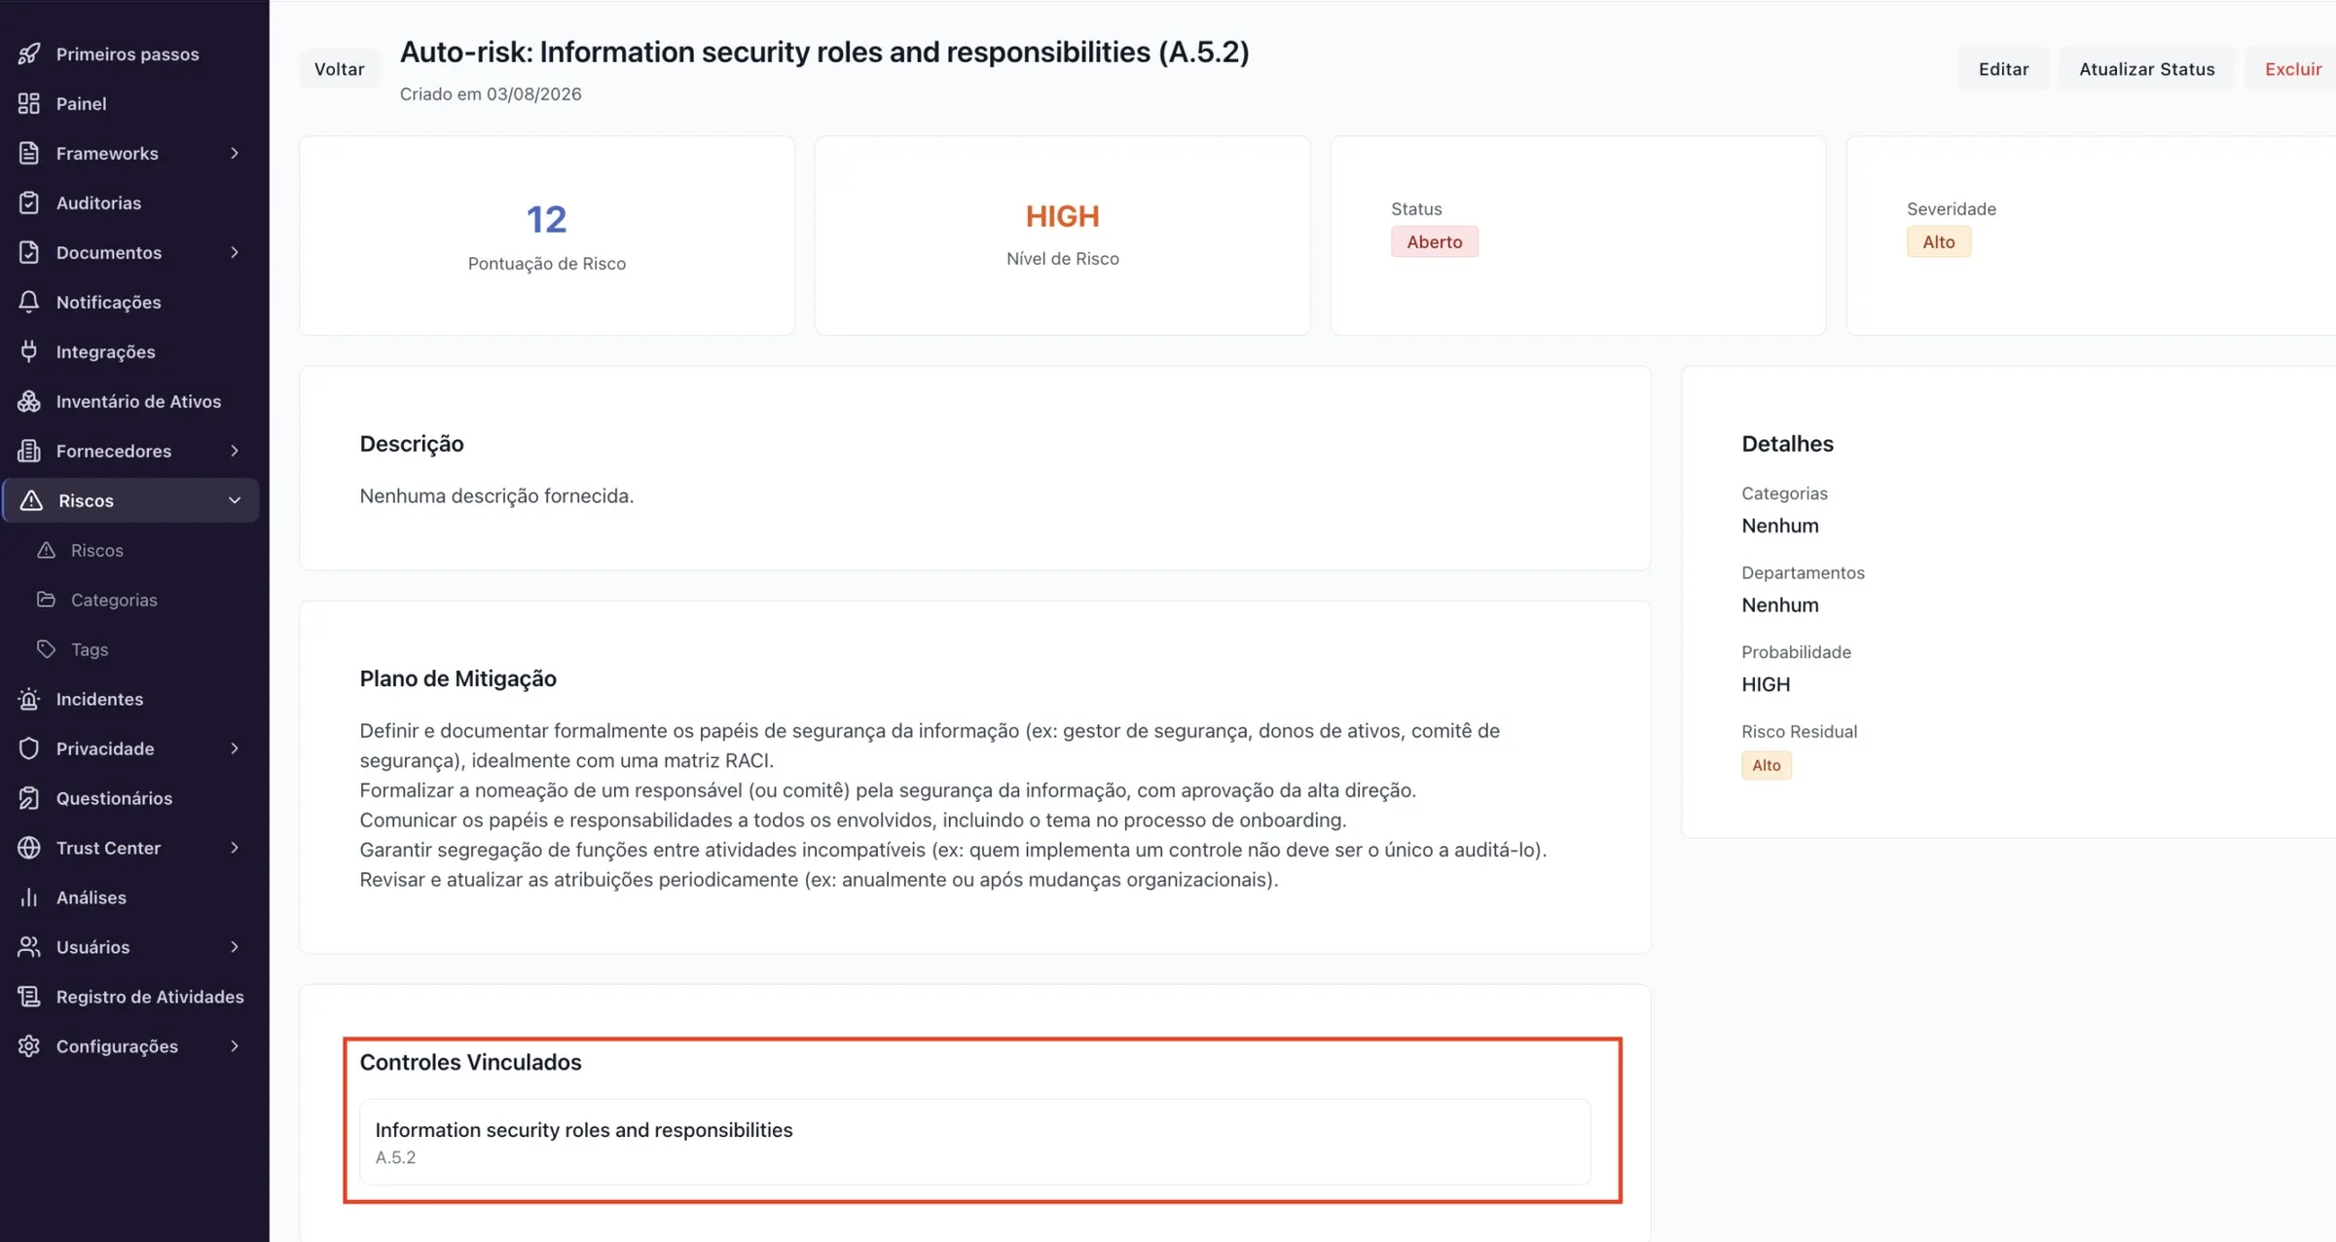The width and height of the screenshot is (2336, 1242).
Task: Click the Privacidade shield icon
Action: pyautogui.click(x=29, y=749)
